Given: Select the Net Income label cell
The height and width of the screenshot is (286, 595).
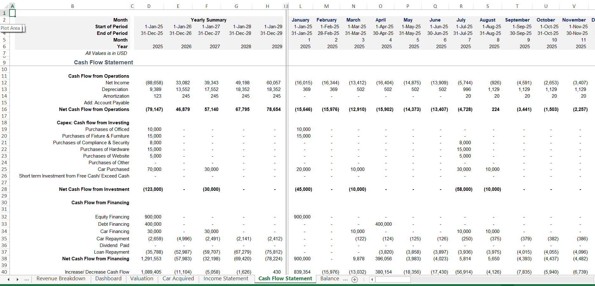Looking at the screenshot, I should 117,83.
